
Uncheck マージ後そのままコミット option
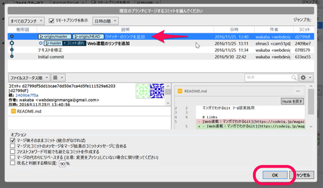13,140
